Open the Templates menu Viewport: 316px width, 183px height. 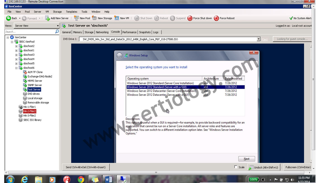(x=72, y=12)
